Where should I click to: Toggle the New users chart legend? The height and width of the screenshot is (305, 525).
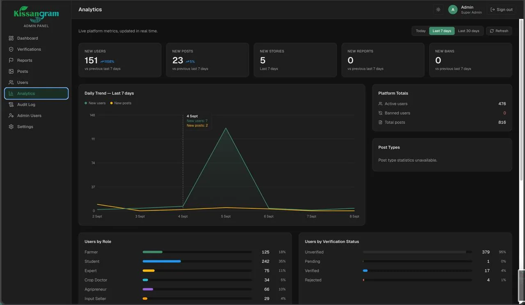point(95,103)
